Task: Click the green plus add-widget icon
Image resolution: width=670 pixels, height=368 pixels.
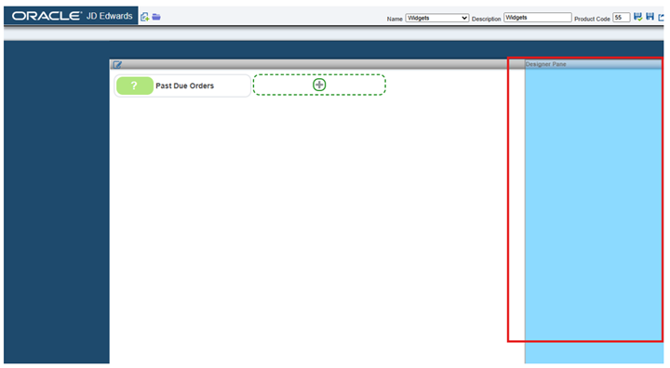Action: [319, 85]
